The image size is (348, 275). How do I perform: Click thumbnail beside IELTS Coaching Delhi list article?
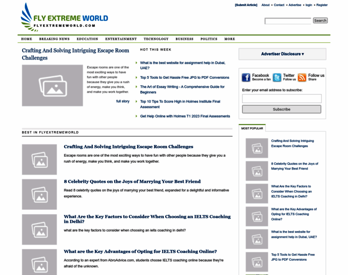tap(39, 230)
